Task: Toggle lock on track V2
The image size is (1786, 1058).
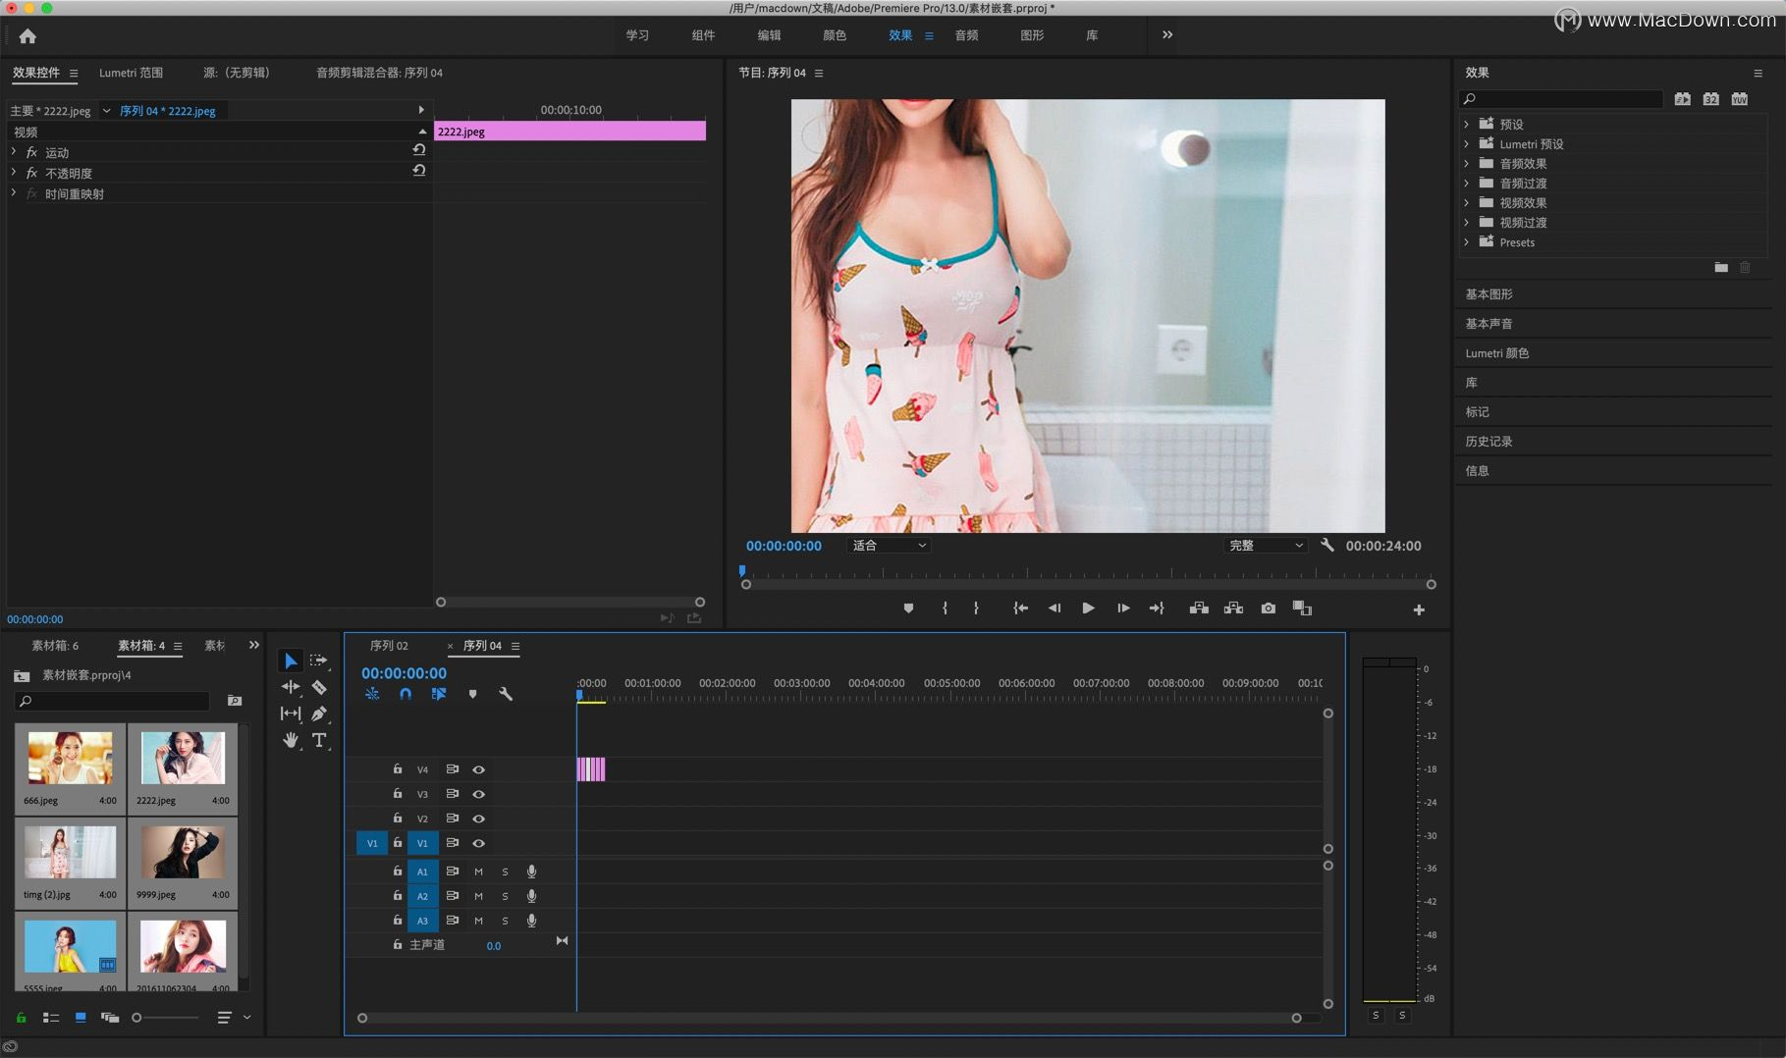Action: pos(398,819)
